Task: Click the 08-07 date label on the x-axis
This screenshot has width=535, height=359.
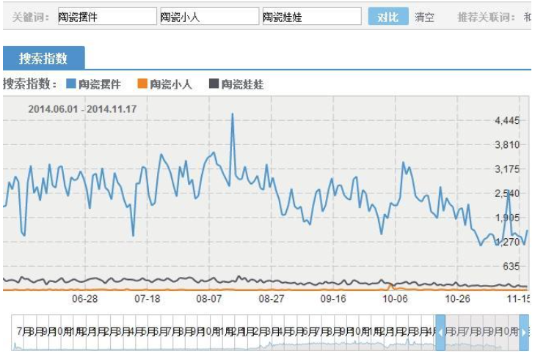Action: 210,299
